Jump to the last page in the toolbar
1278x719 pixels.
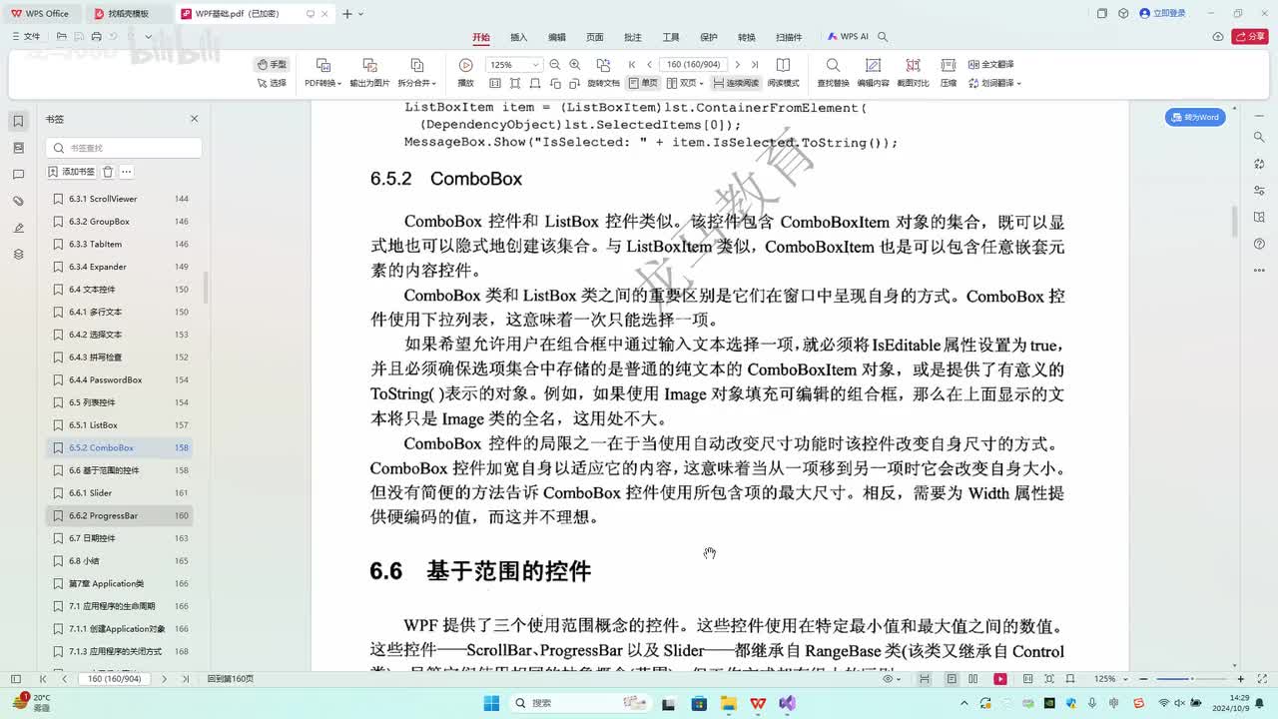pyautogui.click(x=754, y=65)
